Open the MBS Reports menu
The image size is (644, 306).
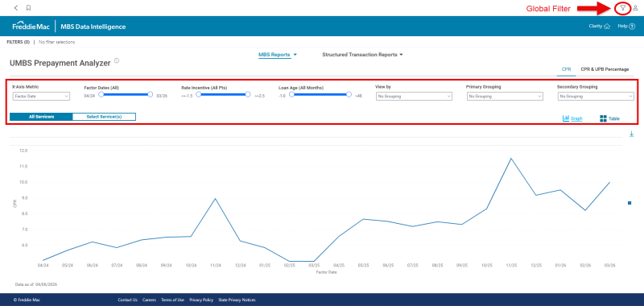(277, 55)
